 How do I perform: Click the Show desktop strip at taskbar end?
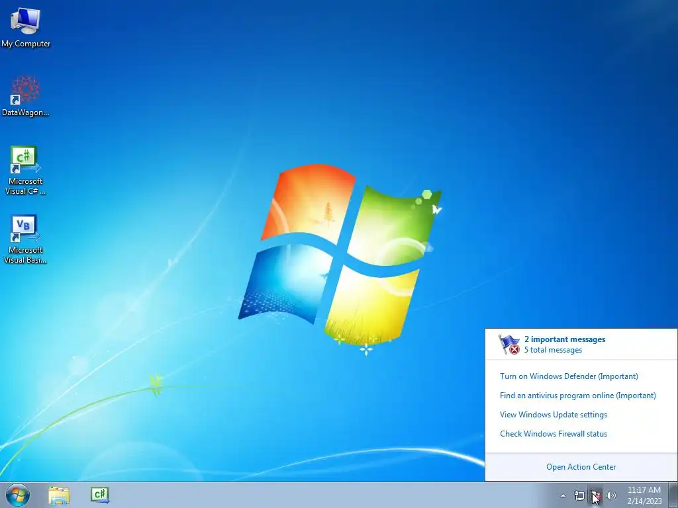(673, 495)
